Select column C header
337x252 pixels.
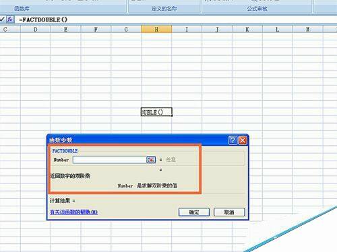[x=10, y=29]
